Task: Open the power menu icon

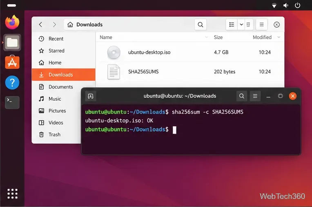Action: click(x=297, y=5)
